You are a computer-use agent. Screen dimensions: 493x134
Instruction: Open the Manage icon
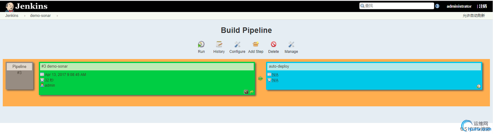pyautogui.click(x=291, y=44)
